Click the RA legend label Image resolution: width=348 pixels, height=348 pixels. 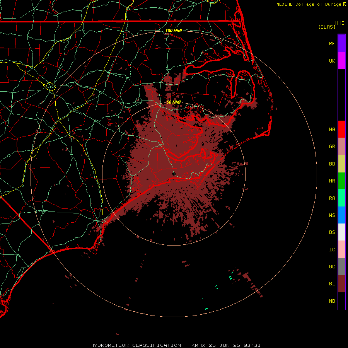332,198
